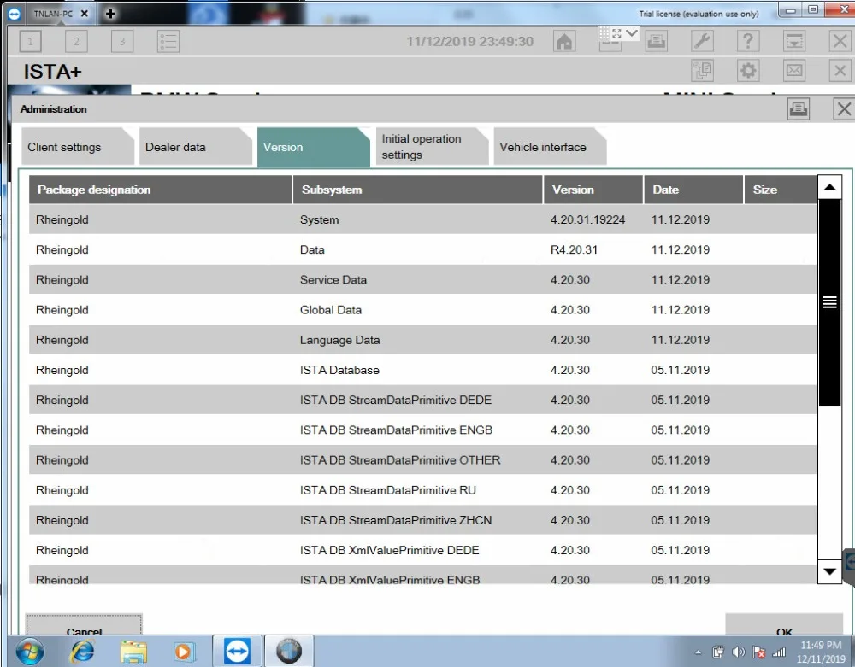Click operation step 3 button
This screenshot has height=667, width=855.
pyautogui.click(x=122, y=41)
